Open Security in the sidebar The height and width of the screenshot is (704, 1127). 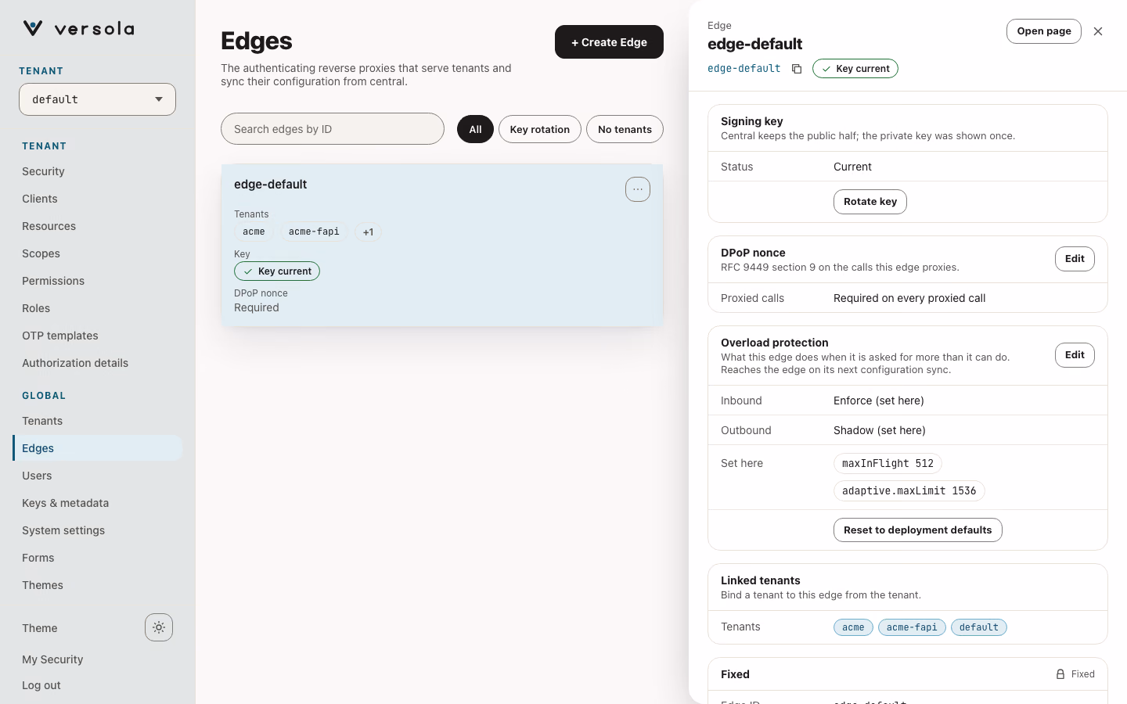pyautogui.click(x=97, y=171)
